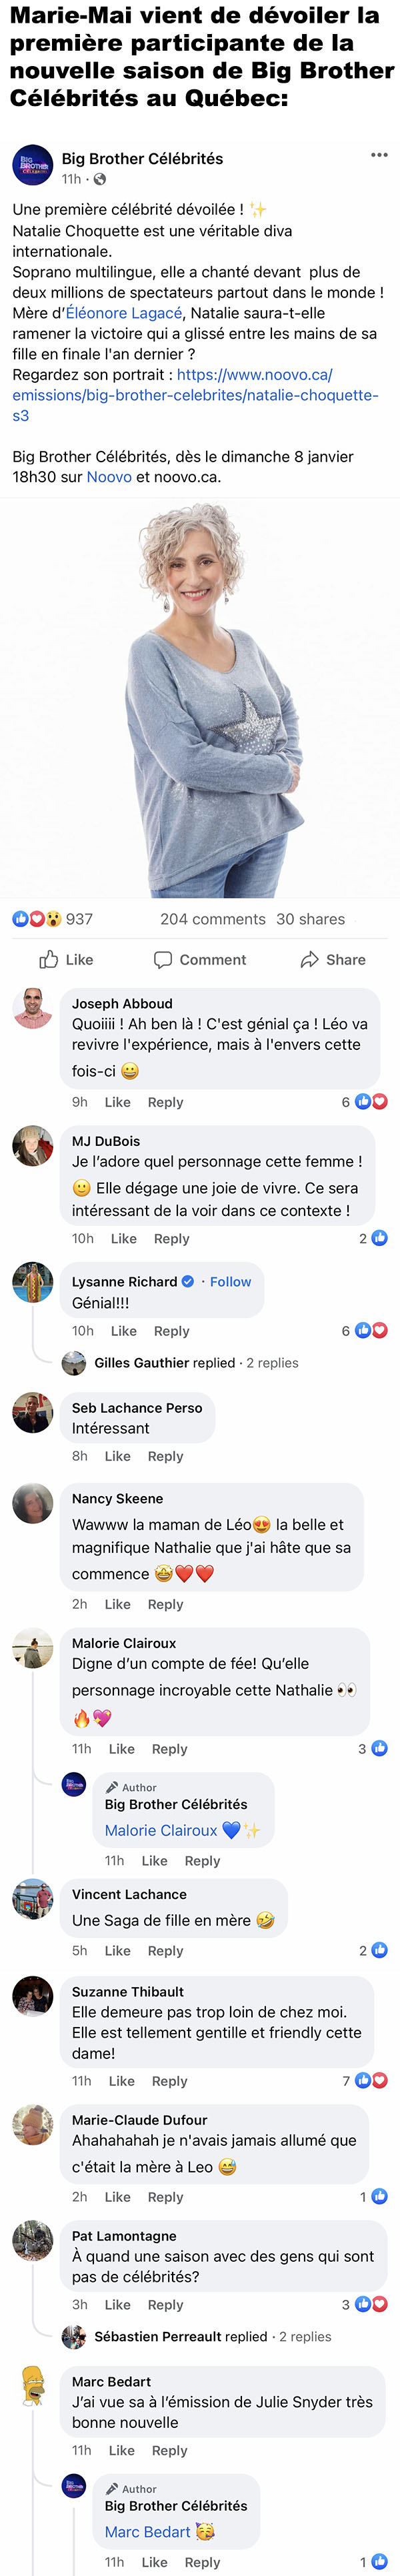Open Natalie Choquette's portrait photo
The width and height of the screenshot is (400, 2576).
[x=200, y=700]
